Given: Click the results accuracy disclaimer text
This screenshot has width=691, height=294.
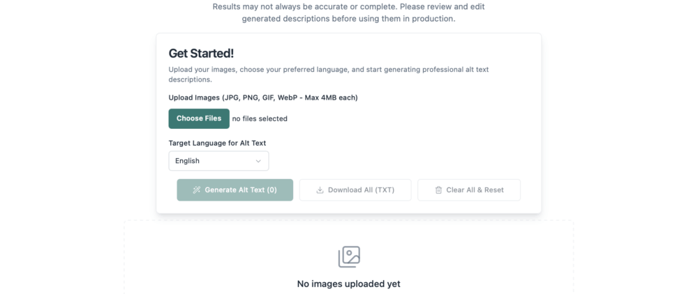Looking at the screenshot, I should click(x=348, y=13).
